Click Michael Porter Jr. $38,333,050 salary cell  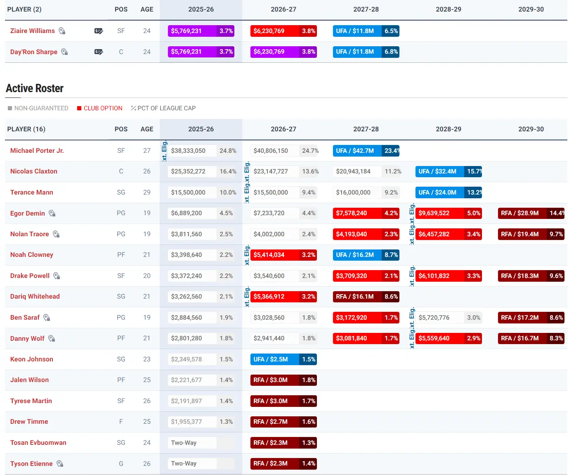192,151
